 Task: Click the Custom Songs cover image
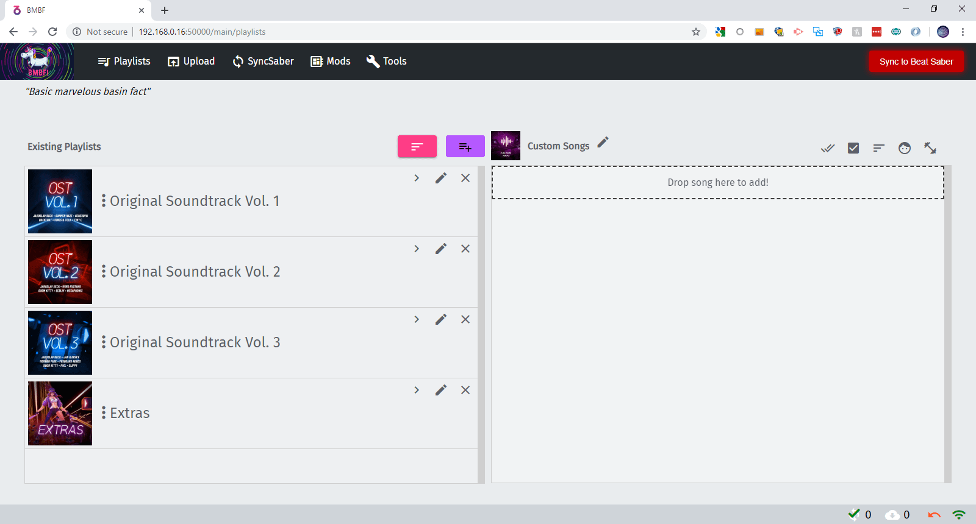coord(506,146)
